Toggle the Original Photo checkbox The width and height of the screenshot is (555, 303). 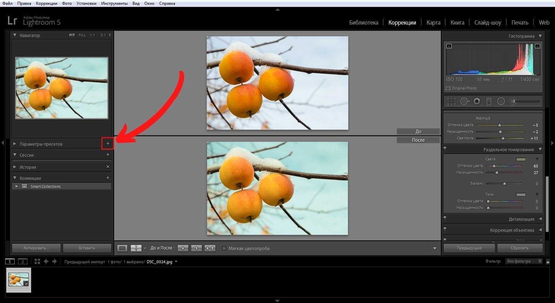coord(448,88)
